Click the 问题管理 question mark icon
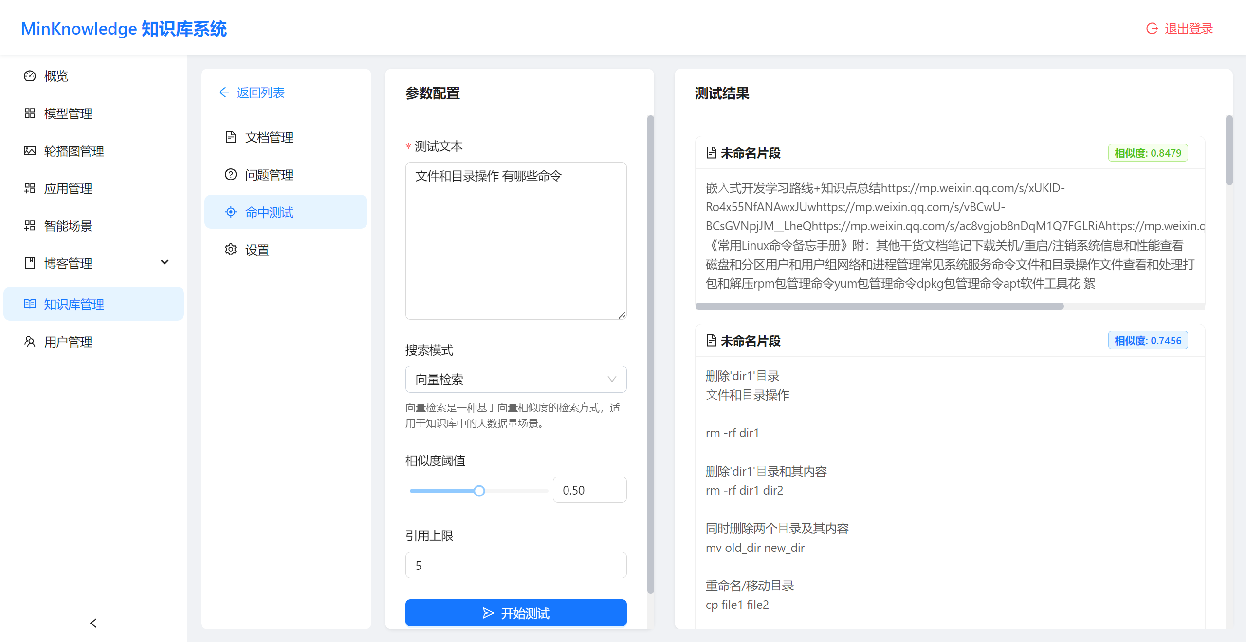The width and height of the screenshot is (1246, 642). (x=231, y=174)
